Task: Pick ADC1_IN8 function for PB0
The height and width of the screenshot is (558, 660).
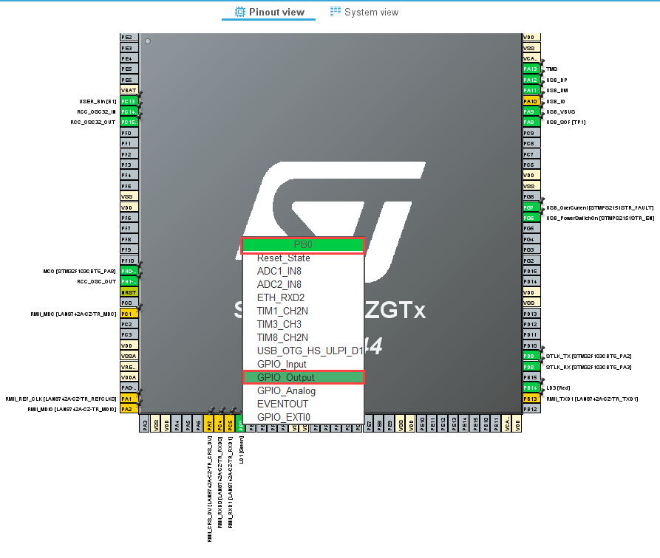Action: pyautogui.click(x=279, y=272)
